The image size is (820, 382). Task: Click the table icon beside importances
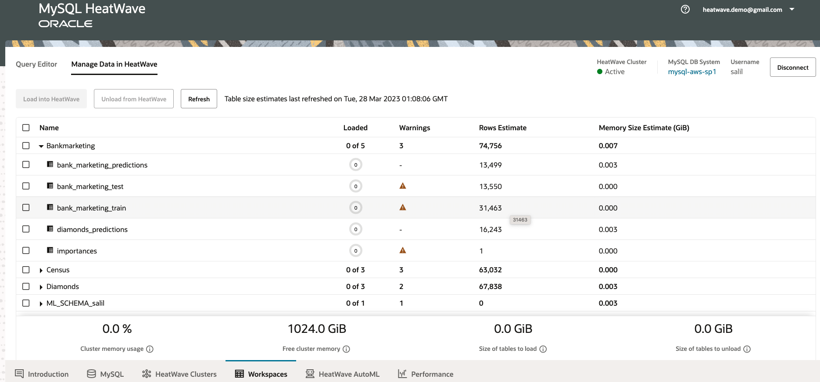50,250
